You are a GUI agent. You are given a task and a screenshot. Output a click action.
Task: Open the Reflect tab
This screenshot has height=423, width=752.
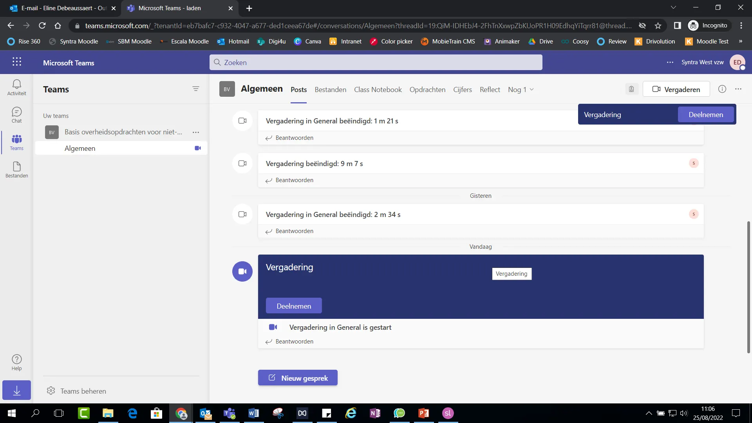tap(490, 89)
